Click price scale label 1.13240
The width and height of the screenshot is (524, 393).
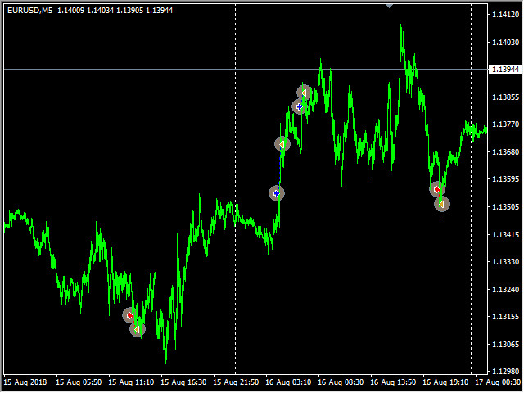coord(506,289)
